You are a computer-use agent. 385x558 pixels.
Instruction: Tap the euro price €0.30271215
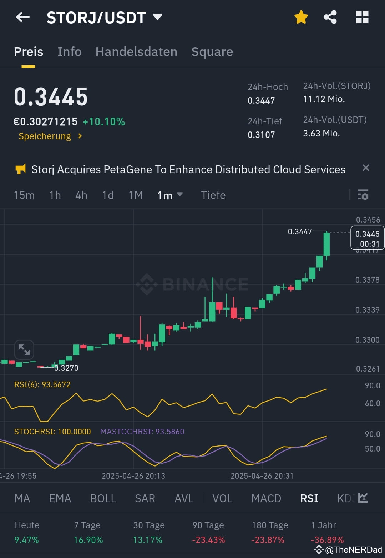click(45, 122)
